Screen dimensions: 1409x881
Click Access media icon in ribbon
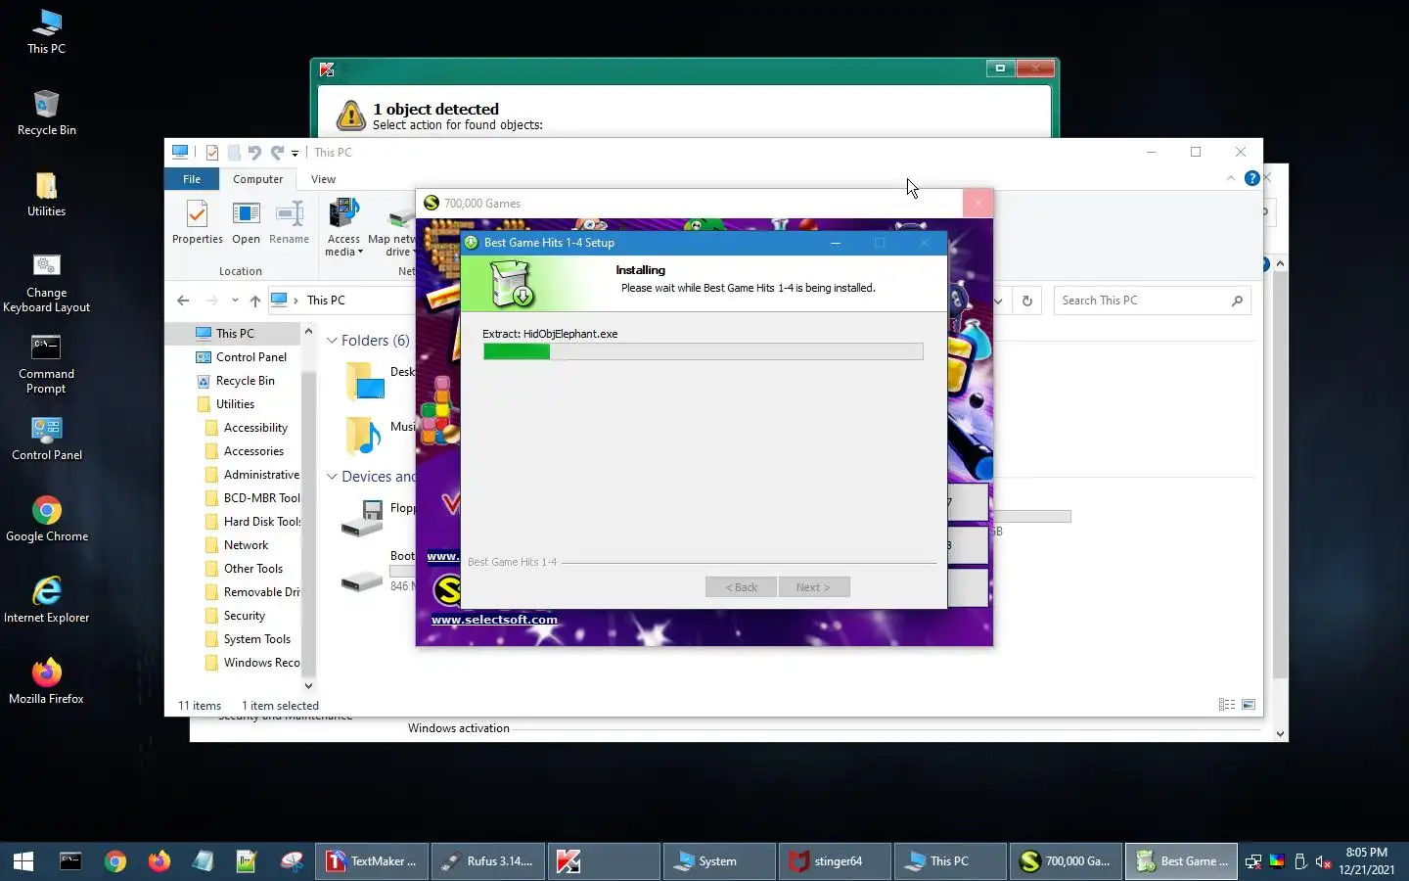point(343,227)
